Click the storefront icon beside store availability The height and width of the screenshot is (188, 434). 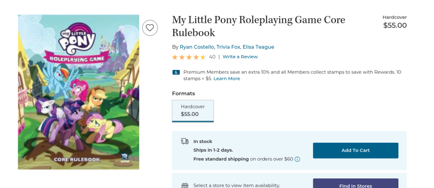tap(184, 185)
